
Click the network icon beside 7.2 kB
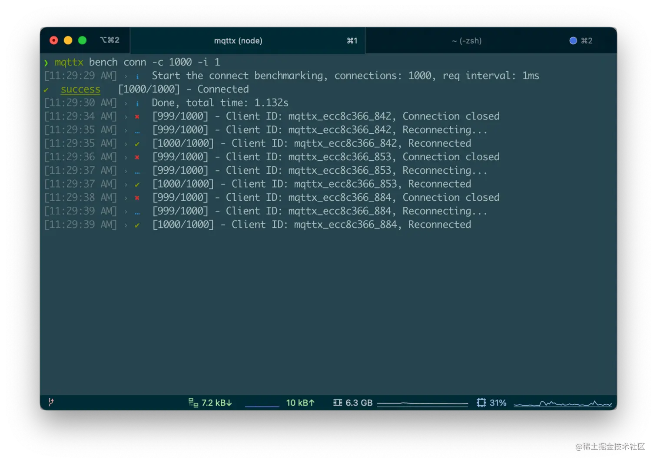(193, 403)
